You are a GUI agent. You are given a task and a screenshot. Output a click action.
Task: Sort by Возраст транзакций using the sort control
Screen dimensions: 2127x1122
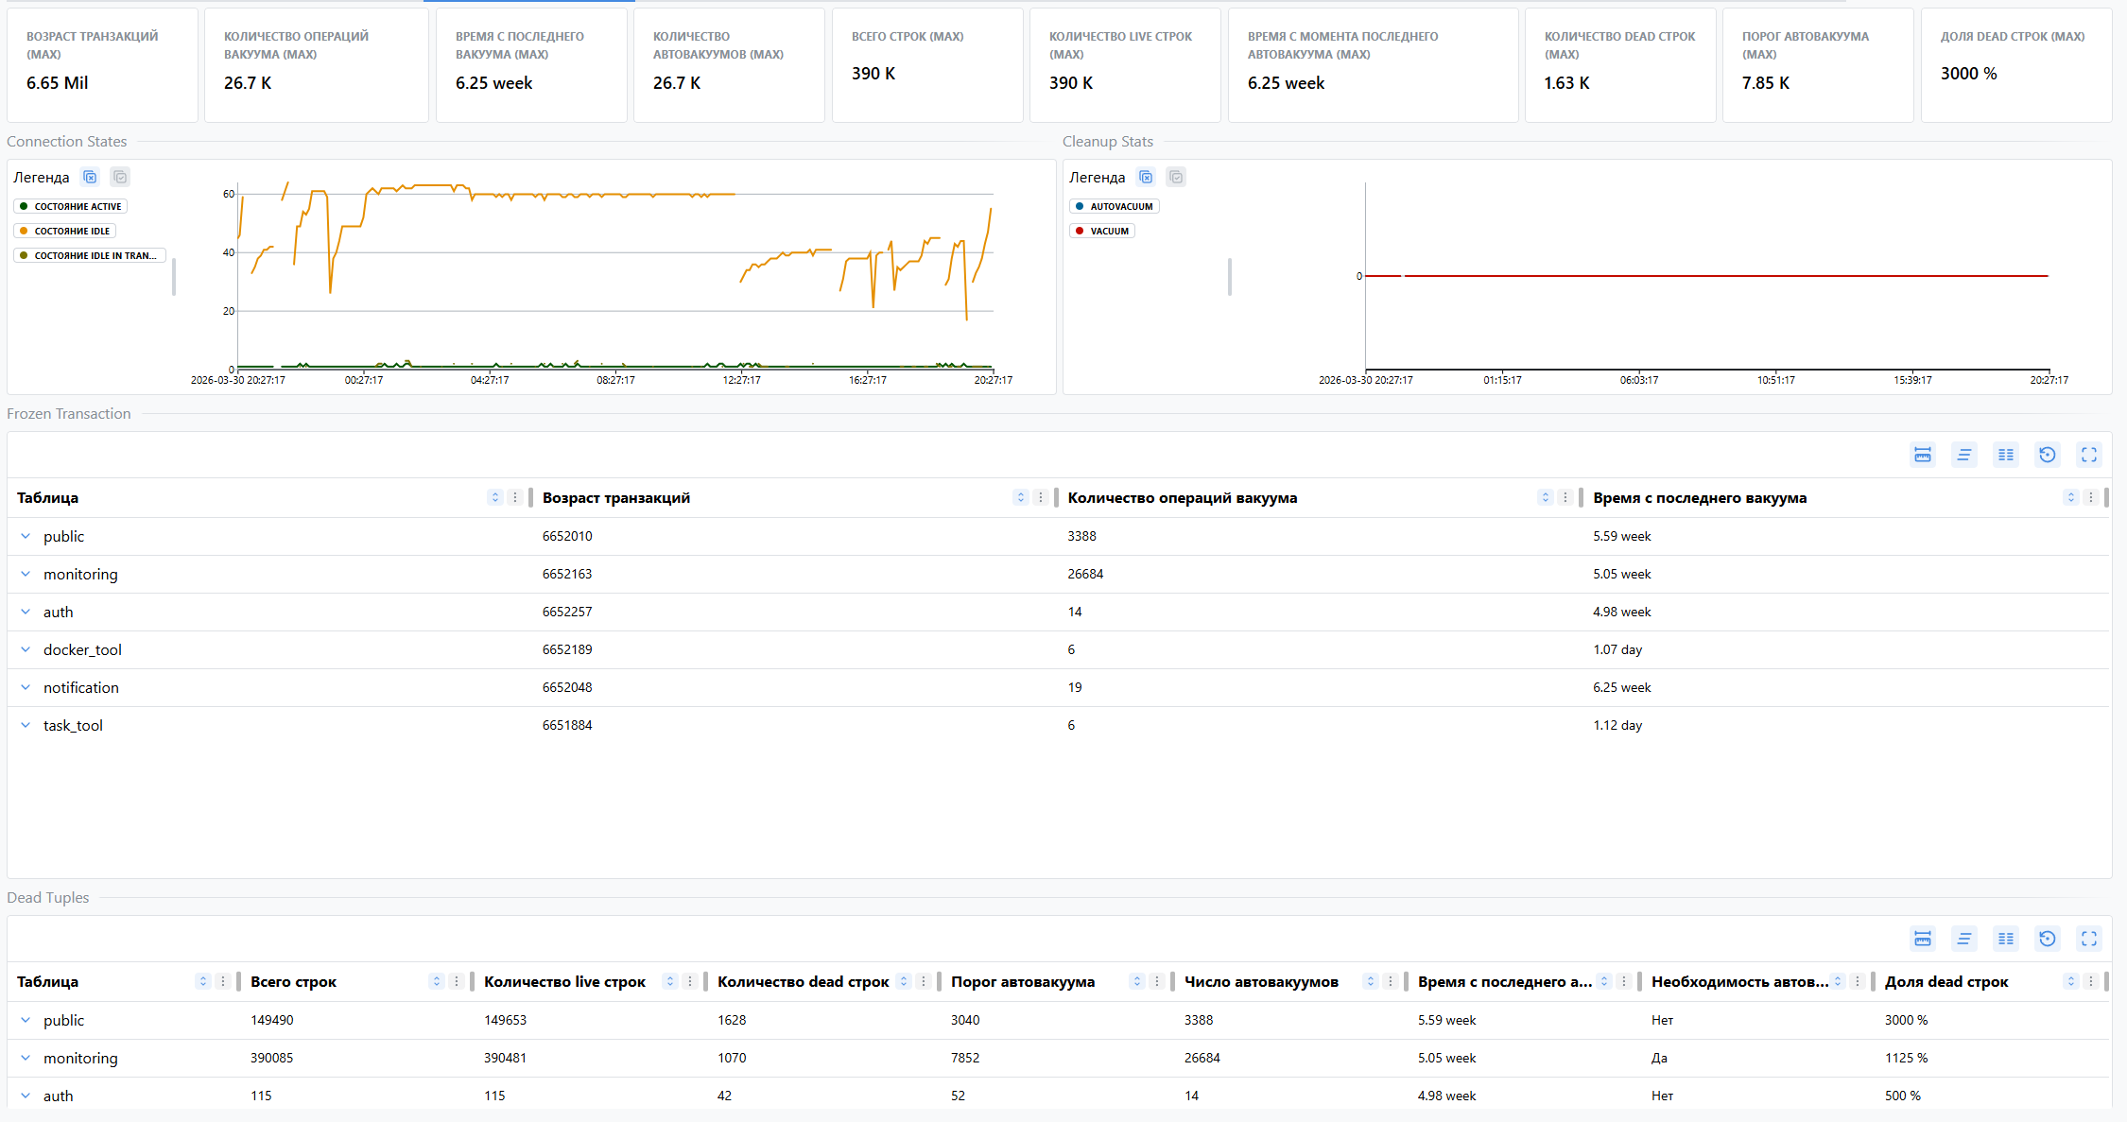pos(1020,497)
